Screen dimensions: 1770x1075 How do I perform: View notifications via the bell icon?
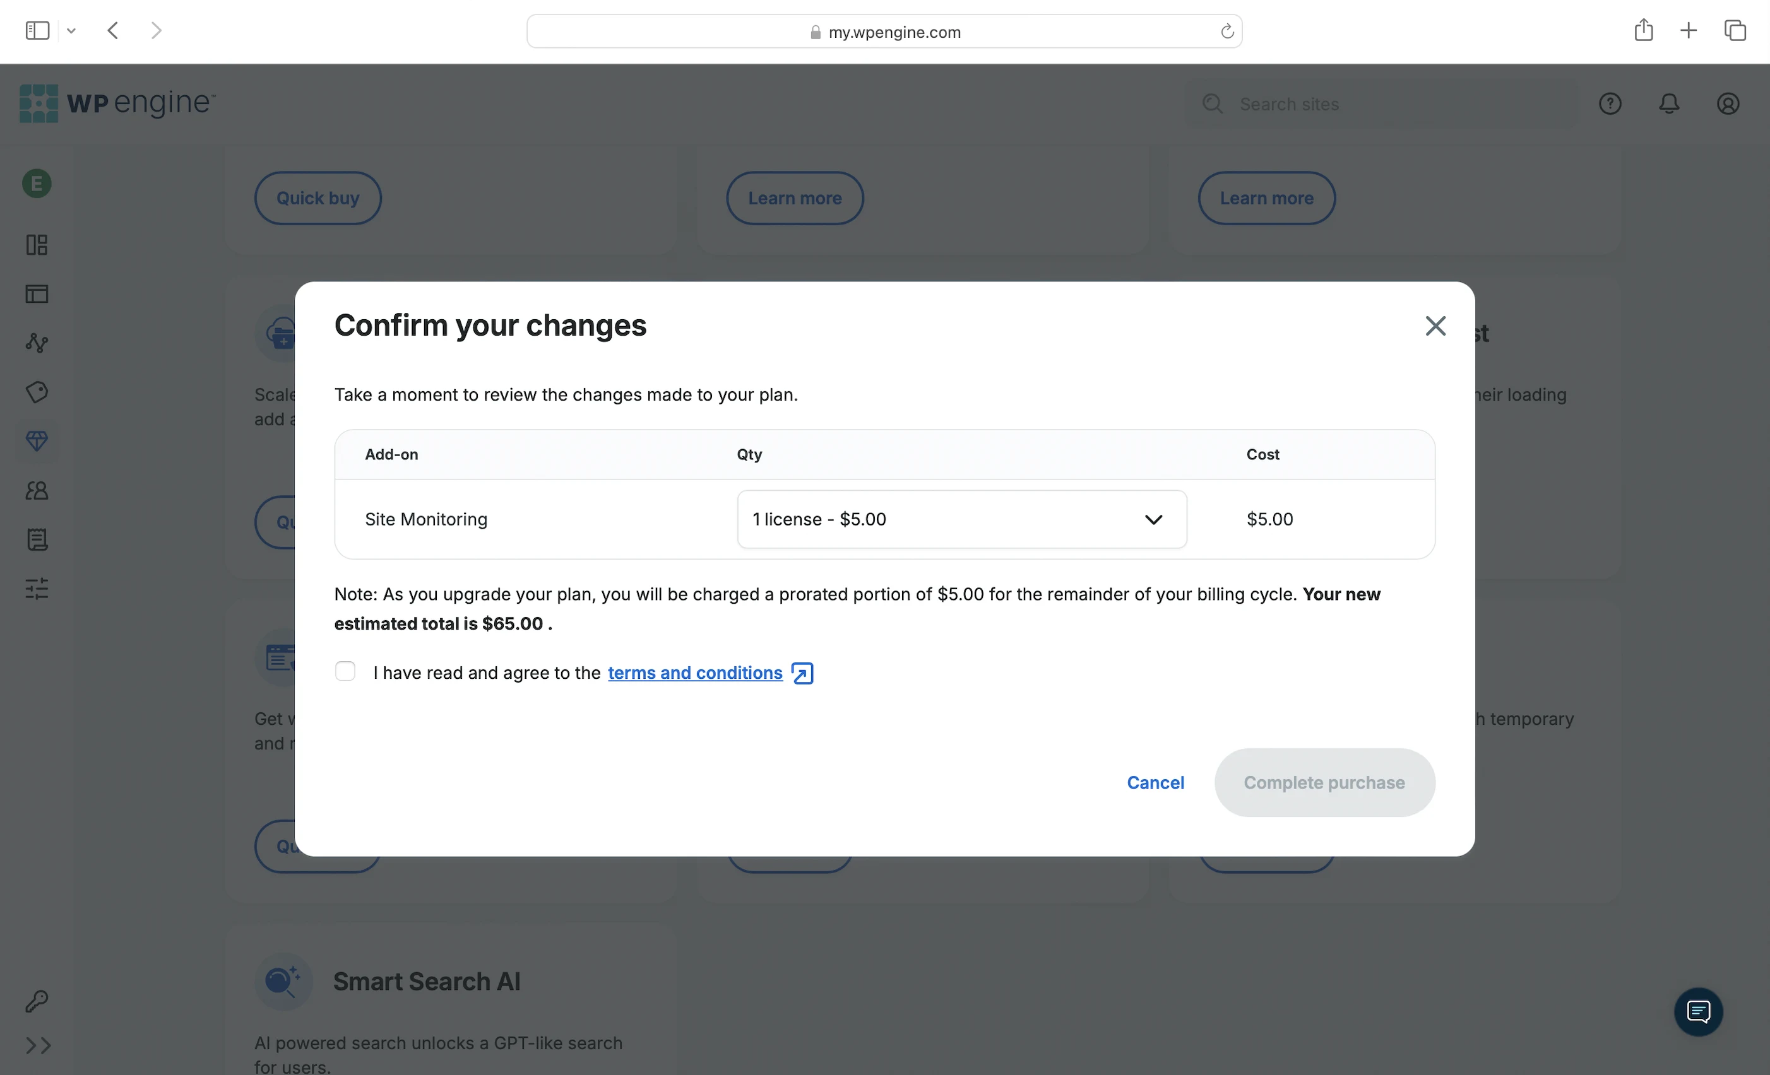tap(1668, 104)
